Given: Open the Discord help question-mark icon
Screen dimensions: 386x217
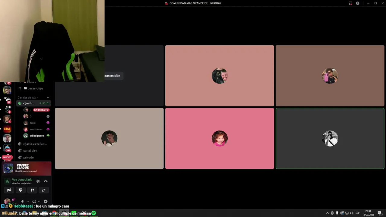Looking at the screenshot, I should [358, 3].
